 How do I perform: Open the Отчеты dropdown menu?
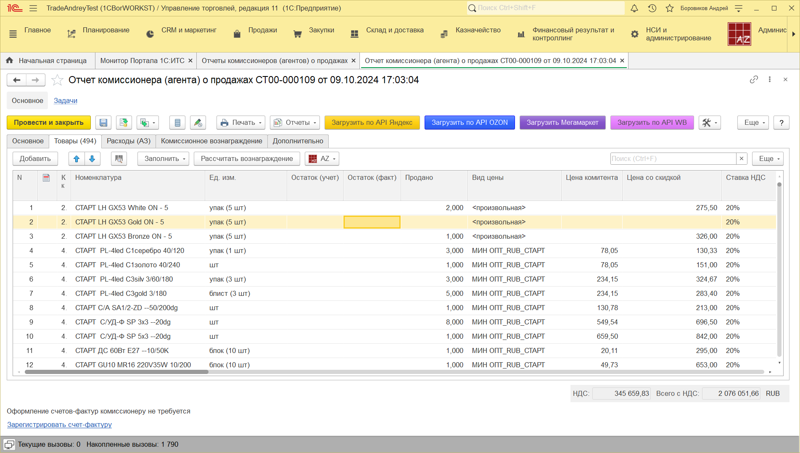[x=295, y=123]
